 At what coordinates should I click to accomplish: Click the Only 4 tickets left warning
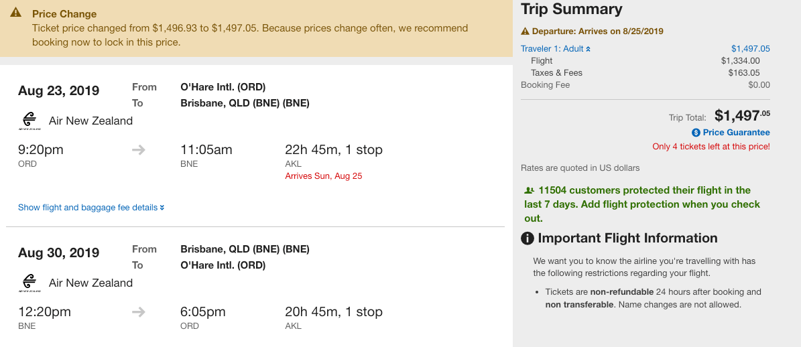[711, 147]
